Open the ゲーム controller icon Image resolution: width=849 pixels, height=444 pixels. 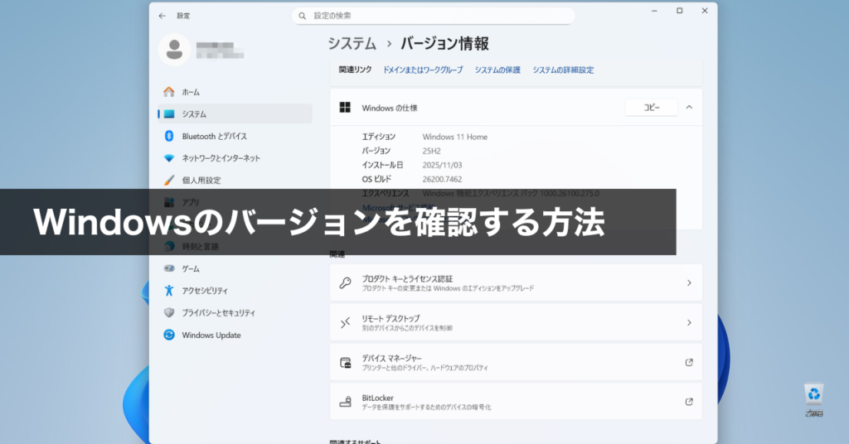click(x=169, y=268)
